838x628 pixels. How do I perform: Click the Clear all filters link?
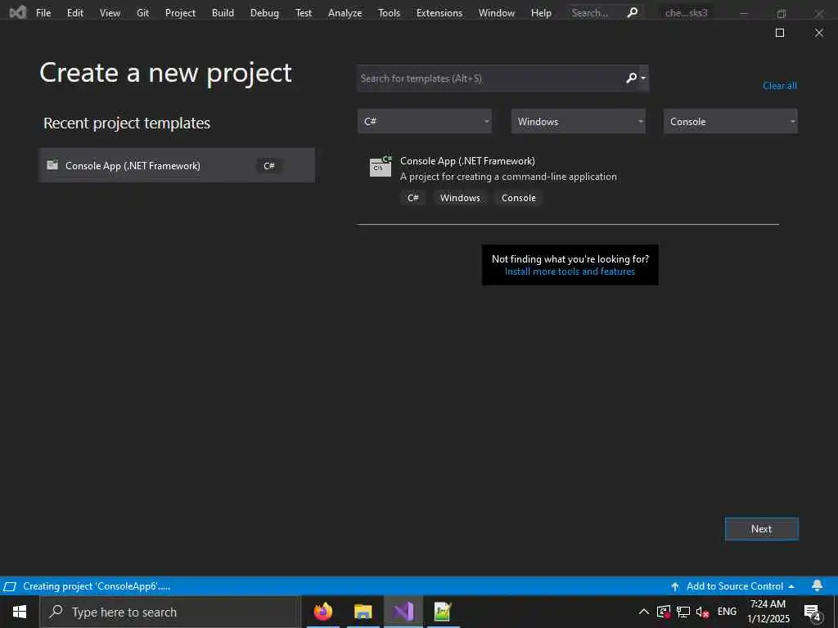click(779, 85)
